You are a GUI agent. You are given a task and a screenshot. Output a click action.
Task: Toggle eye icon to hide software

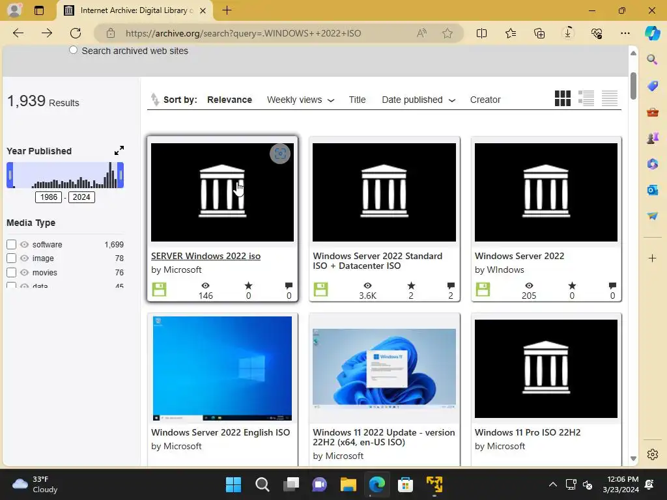pos(24,245)
